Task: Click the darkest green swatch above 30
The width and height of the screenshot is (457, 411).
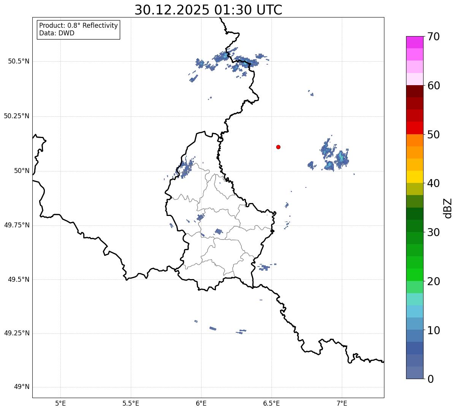Action: pos(415,214)
